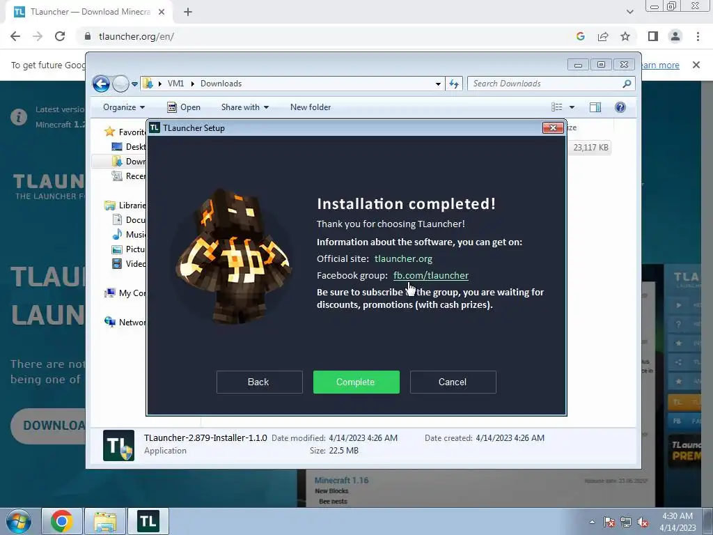Click the Learn more link in info bar
The image size is (713, 535).
click(660, 65)
